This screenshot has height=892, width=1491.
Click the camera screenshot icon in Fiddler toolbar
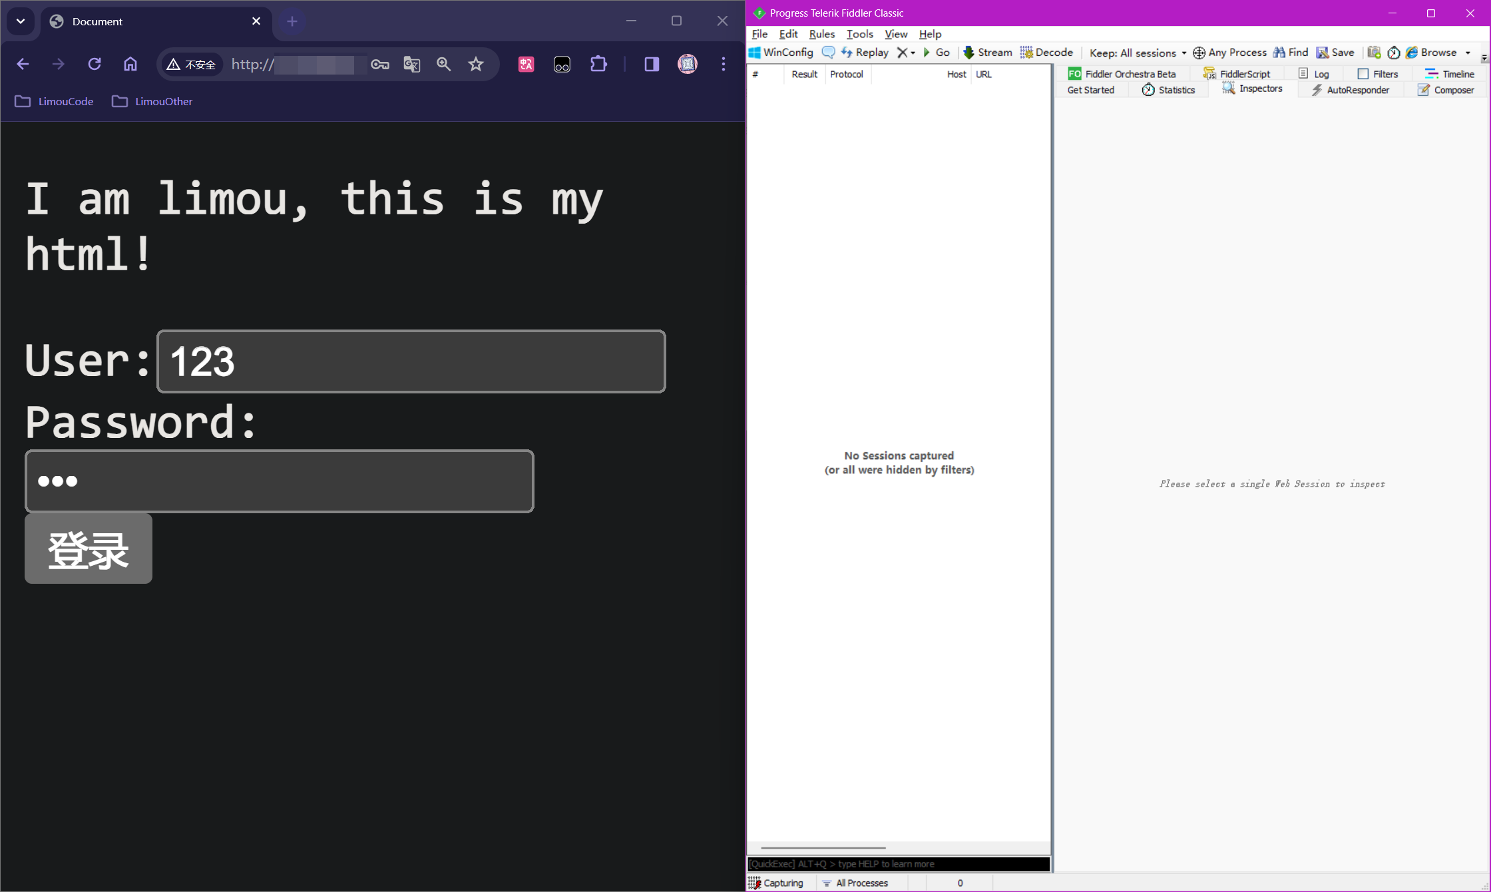1374,53
